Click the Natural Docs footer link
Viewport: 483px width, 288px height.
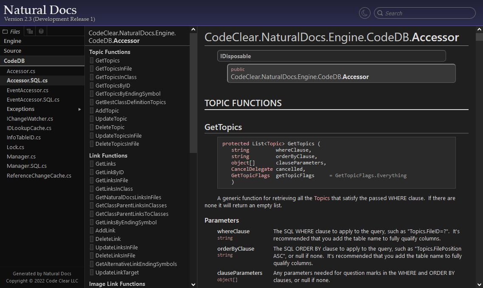[x=57, y=274]
